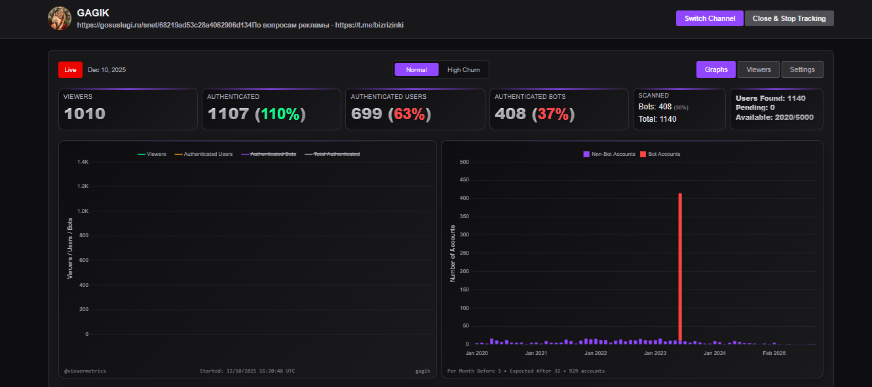Image resolution: width=872 pixels, height=387 pixels.
Task: Click the GAGIK channel title
Action: 93,12
